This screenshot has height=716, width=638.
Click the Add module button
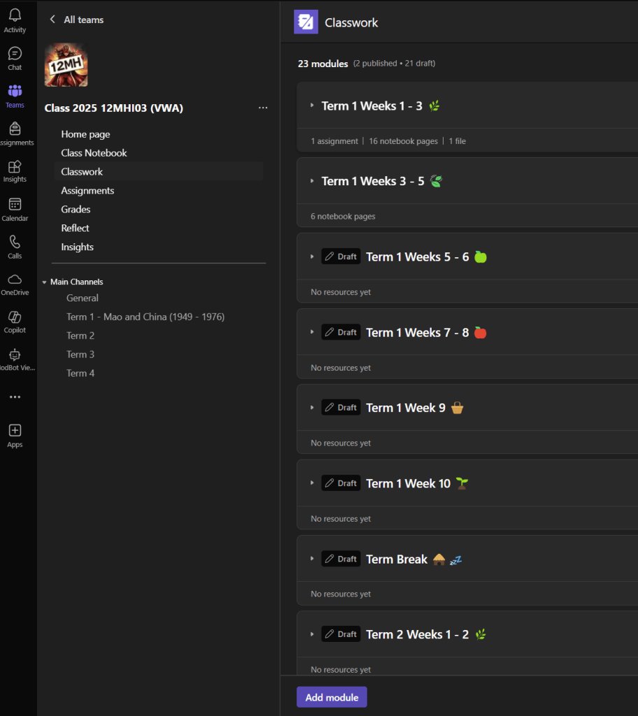tap(332, 697)
